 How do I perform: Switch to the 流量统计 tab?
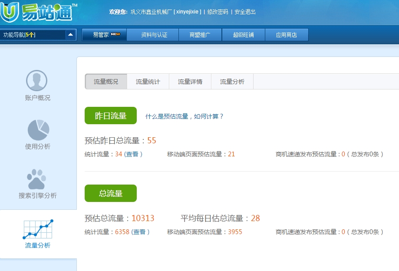pos(148,82)
